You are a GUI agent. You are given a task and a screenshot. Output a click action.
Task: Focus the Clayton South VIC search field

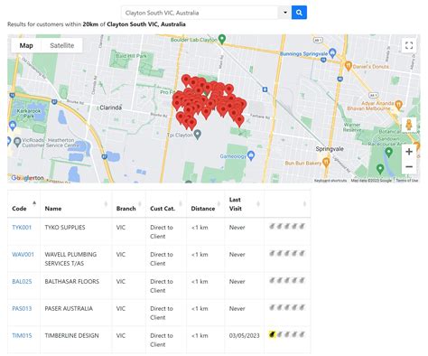pos(200,13)
